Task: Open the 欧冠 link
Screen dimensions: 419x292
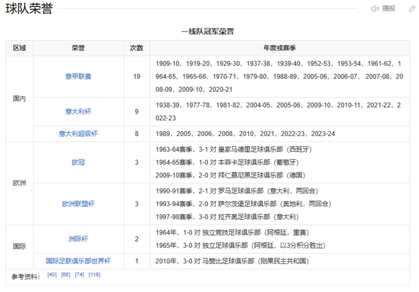Action: point(78,162)
